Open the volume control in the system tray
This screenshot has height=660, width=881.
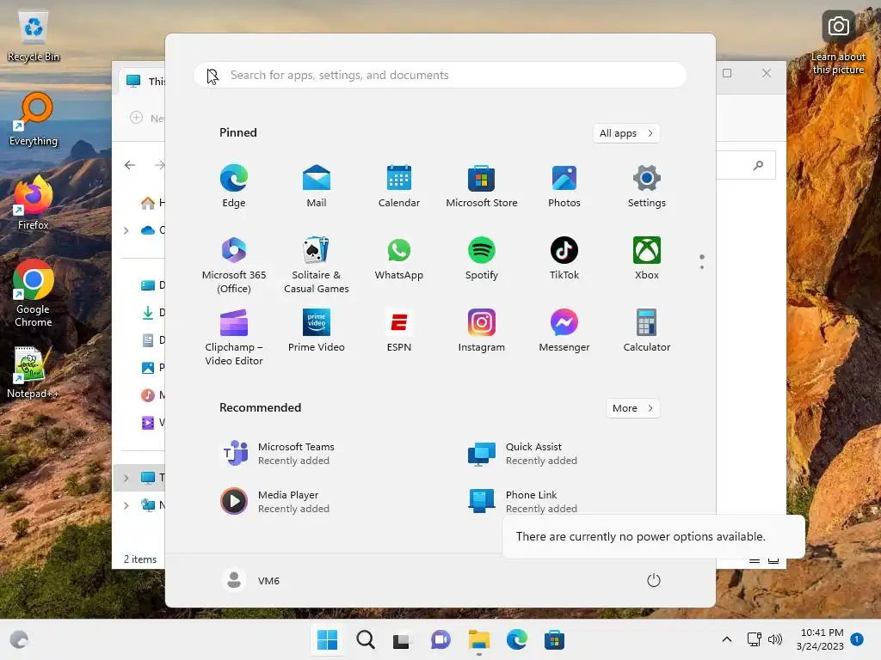(x=775, y=639)
